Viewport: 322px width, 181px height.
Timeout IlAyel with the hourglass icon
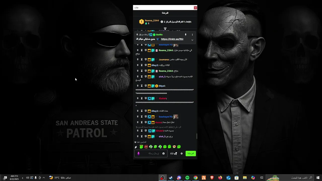click(142, 86)
